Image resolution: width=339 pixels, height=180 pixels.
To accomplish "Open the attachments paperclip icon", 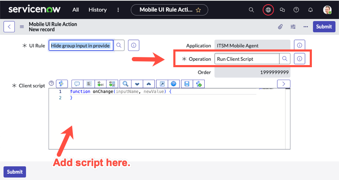I will pyautogui.click(x=280, y=27).
